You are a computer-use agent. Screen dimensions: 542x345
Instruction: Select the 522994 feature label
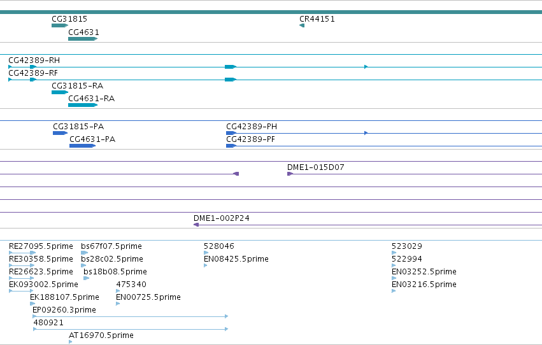[x=407, y=259]
